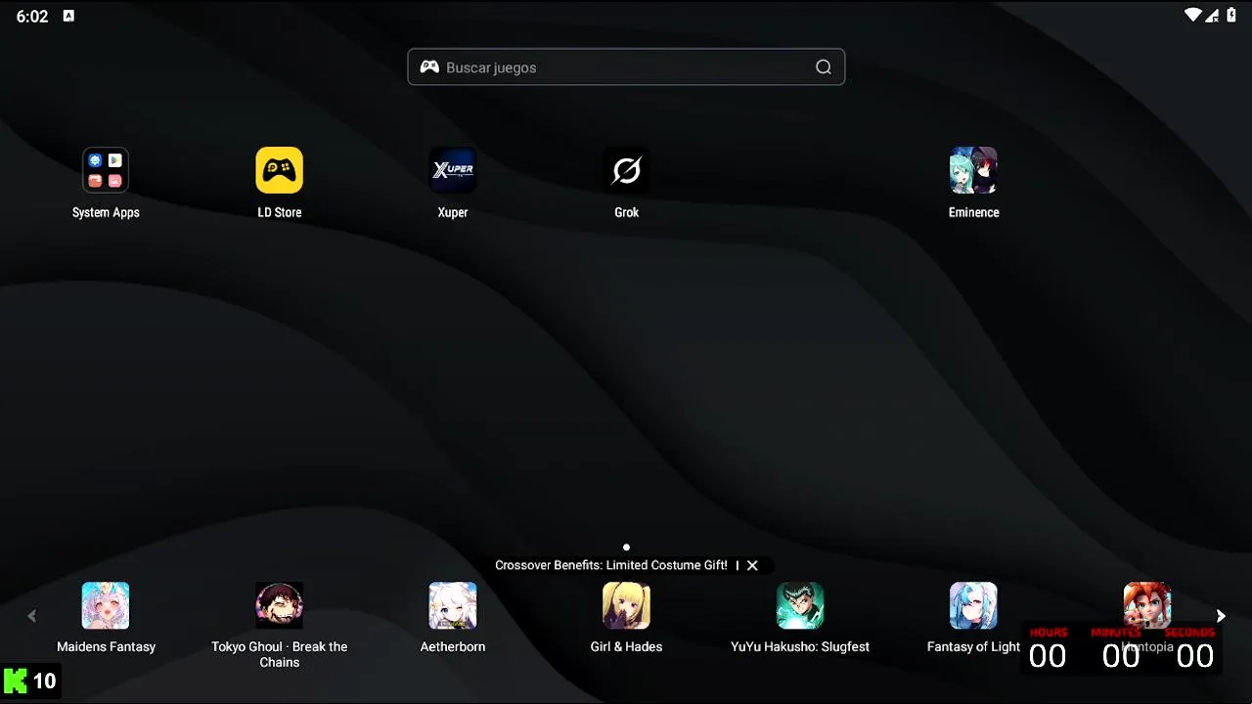Launch the LD Store app

(x=279, y=170)
